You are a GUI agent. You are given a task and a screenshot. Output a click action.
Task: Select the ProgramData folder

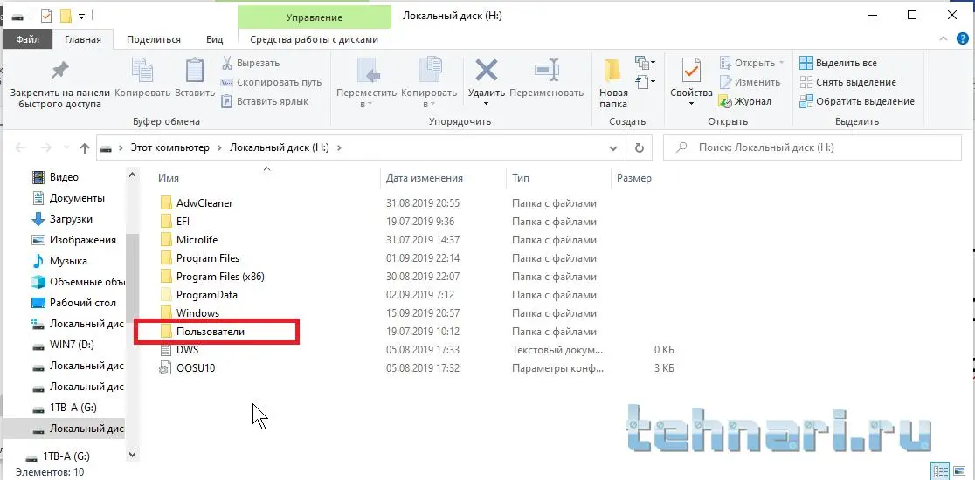(206, 295)
